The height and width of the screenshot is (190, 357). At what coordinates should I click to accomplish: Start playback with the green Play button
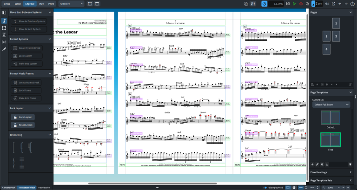(x=294, y=4)
